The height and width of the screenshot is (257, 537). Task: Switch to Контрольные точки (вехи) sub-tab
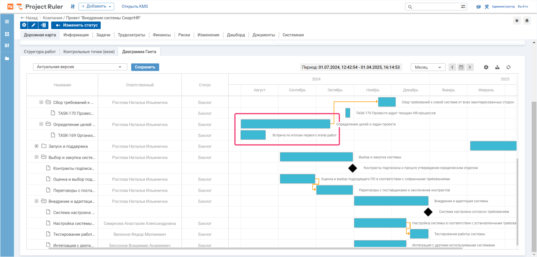click(x=89, y=52)
